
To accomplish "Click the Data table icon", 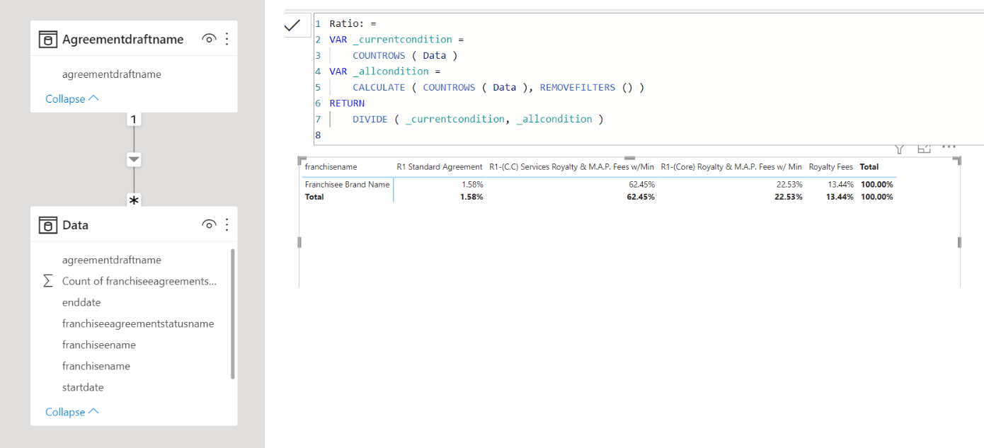I will 47,225.
